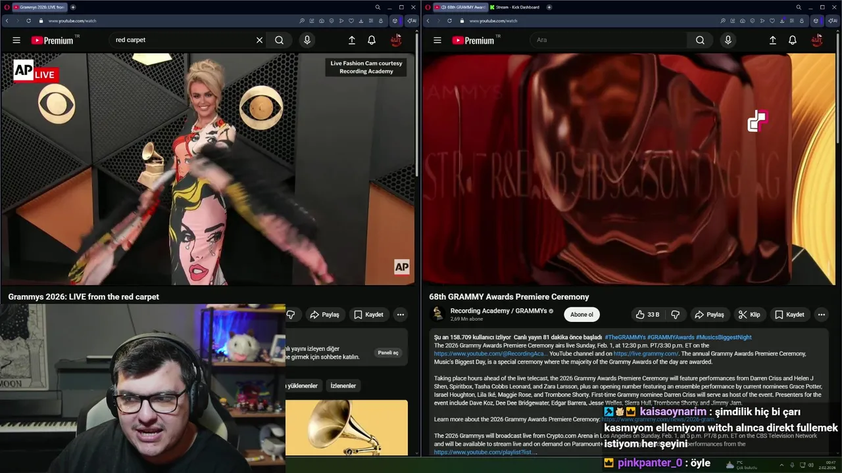Click Recording Academy channel avatar
Screen dimensions: 842x473
pos(437,314)
